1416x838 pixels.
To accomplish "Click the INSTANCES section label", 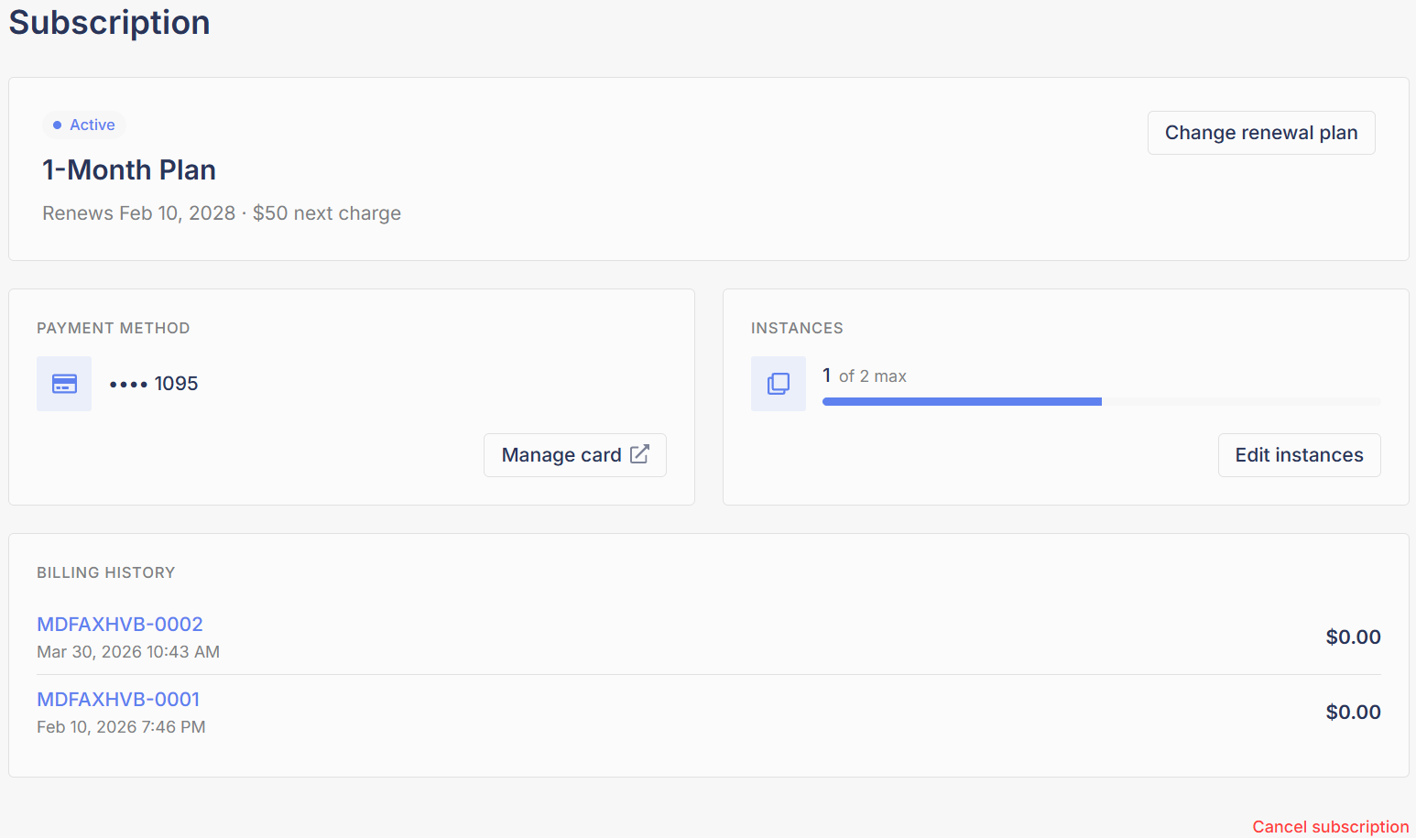I will (797, 328).
